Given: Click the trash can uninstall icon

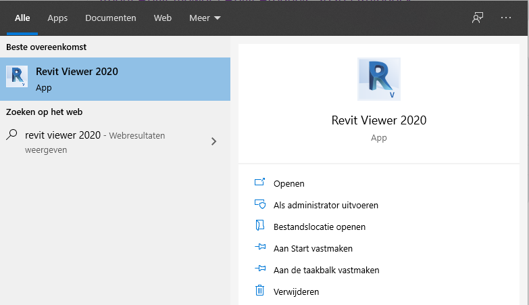Looking at the screenshot, I should (x=259, y=290).
